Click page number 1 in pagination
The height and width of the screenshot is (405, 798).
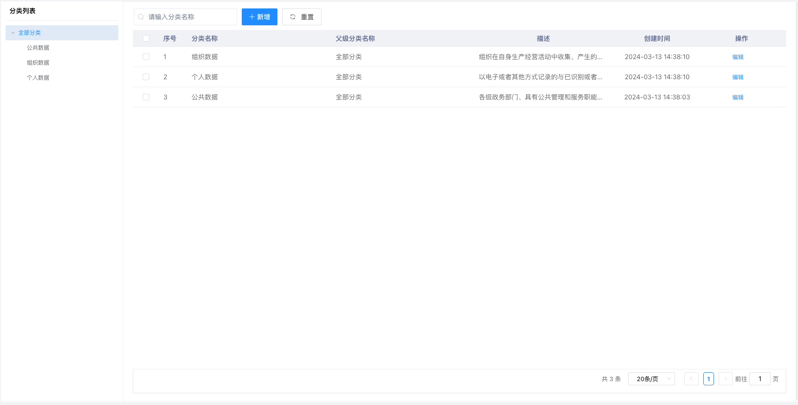point(708,379)
